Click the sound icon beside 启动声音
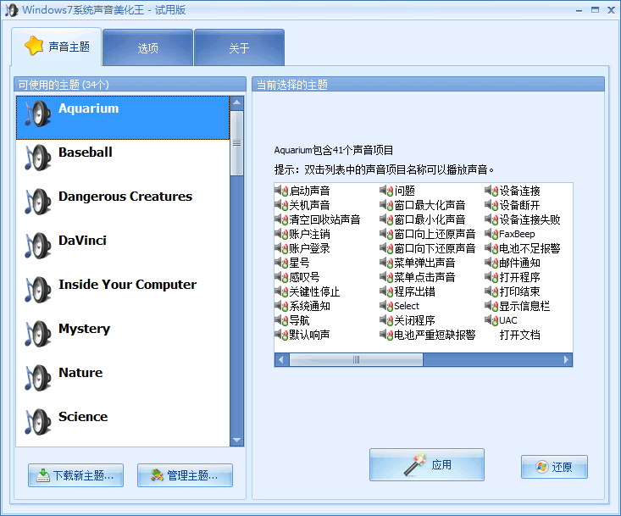Image resolution: width=621 pixels, height=516 pixels. click(281, 191)
